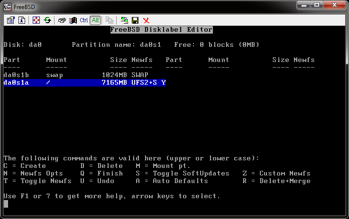Click the 'Q = Finish' command text
Image resolution: width=349 pixels, height=219 pixels.
101,174
